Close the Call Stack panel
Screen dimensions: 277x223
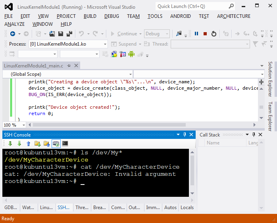260,135
